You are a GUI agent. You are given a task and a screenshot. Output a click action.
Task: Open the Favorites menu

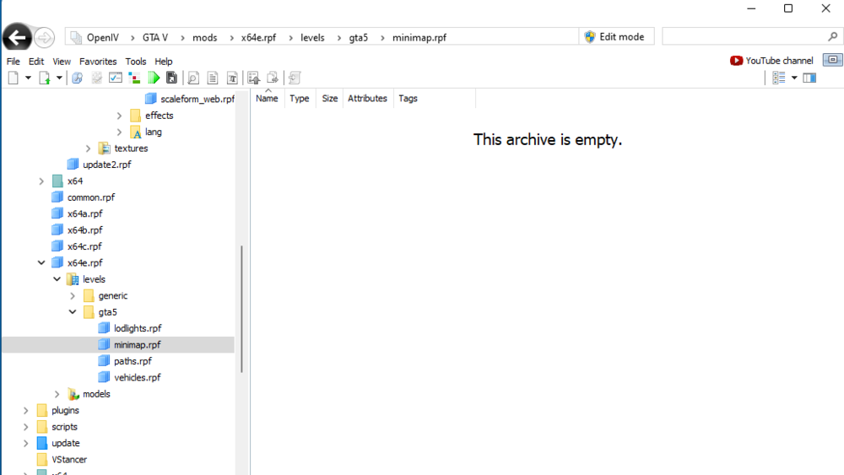point(98,62)
